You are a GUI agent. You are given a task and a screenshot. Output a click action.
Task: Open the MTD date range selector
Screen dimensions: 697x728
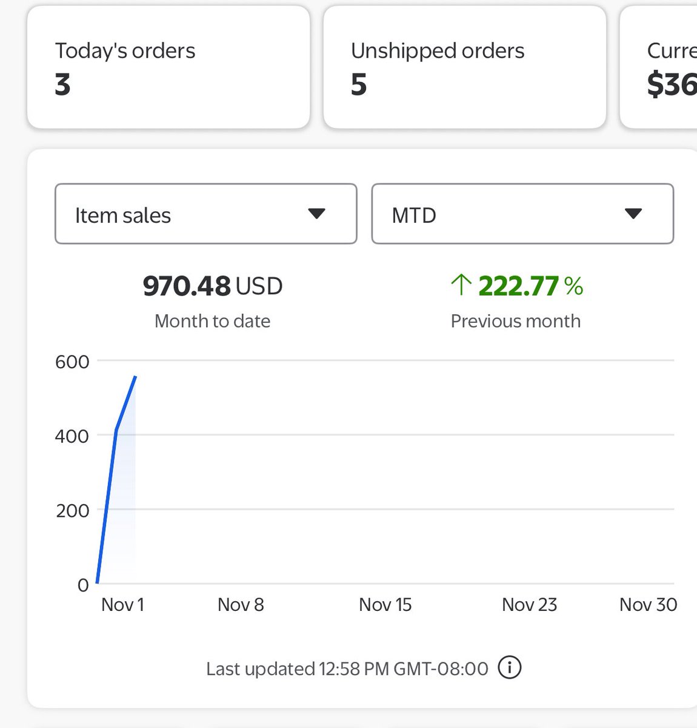coord(522,214)
